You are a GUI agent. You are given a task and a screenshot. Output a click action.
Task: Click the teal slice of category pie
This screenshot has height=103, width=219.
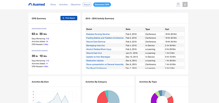pyautogui.click(x=107, y=93)
